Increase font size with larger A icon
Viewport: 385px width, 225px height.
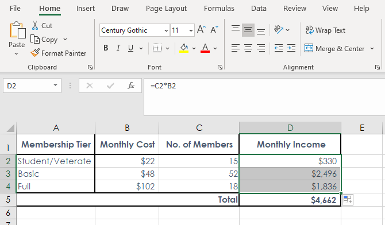point(201,29)
